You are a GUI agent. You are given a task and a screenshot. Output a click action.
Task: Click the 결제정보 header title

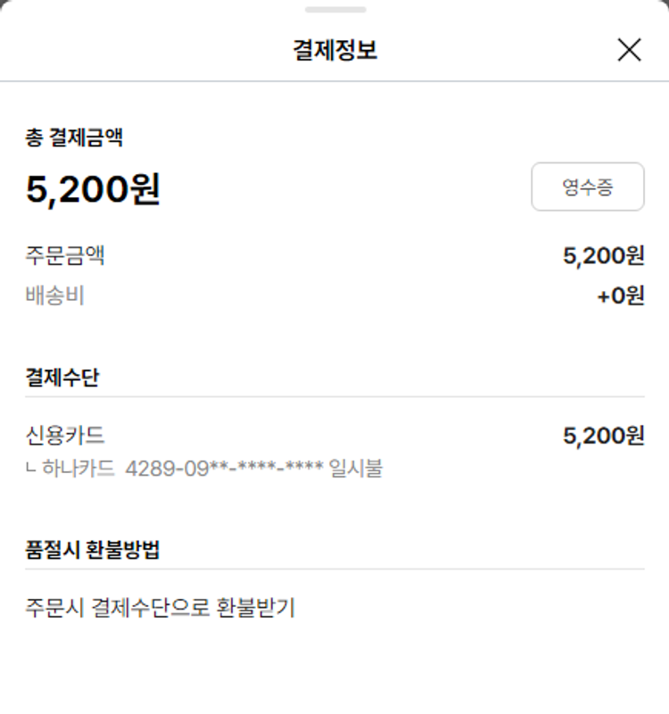click(334, 50)
